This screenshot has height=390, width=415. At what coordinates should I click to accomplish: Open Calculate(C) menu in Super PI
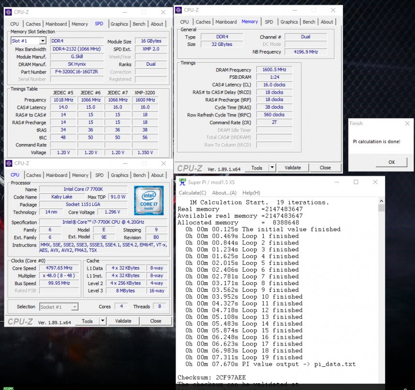[x=193, y=193]
